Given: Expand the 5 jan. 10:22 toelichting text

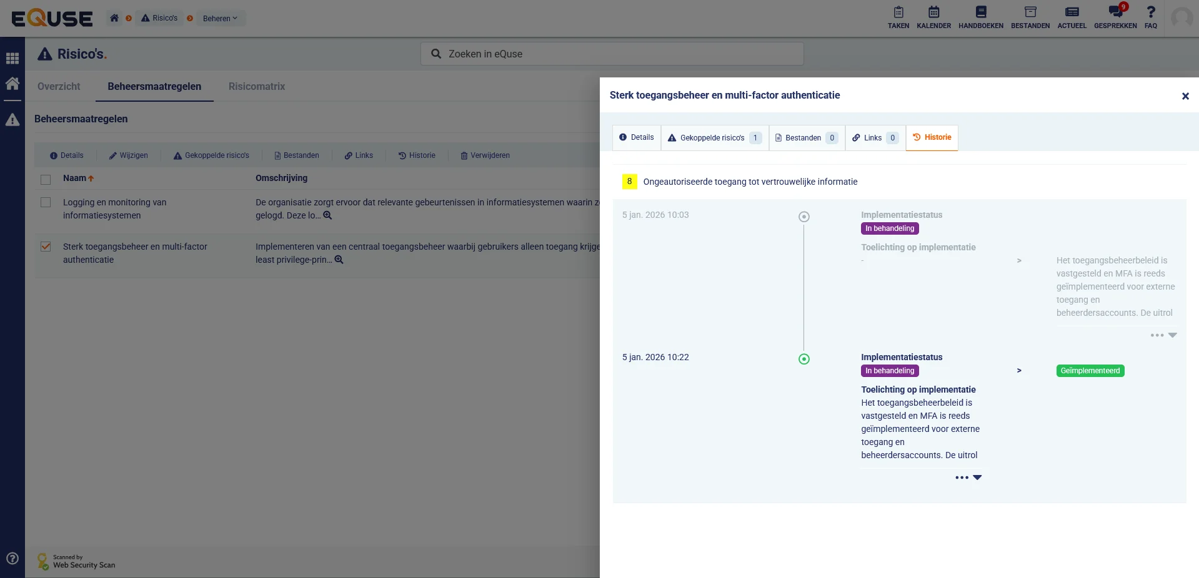Looking at the screenshot, I should point(968,478).
